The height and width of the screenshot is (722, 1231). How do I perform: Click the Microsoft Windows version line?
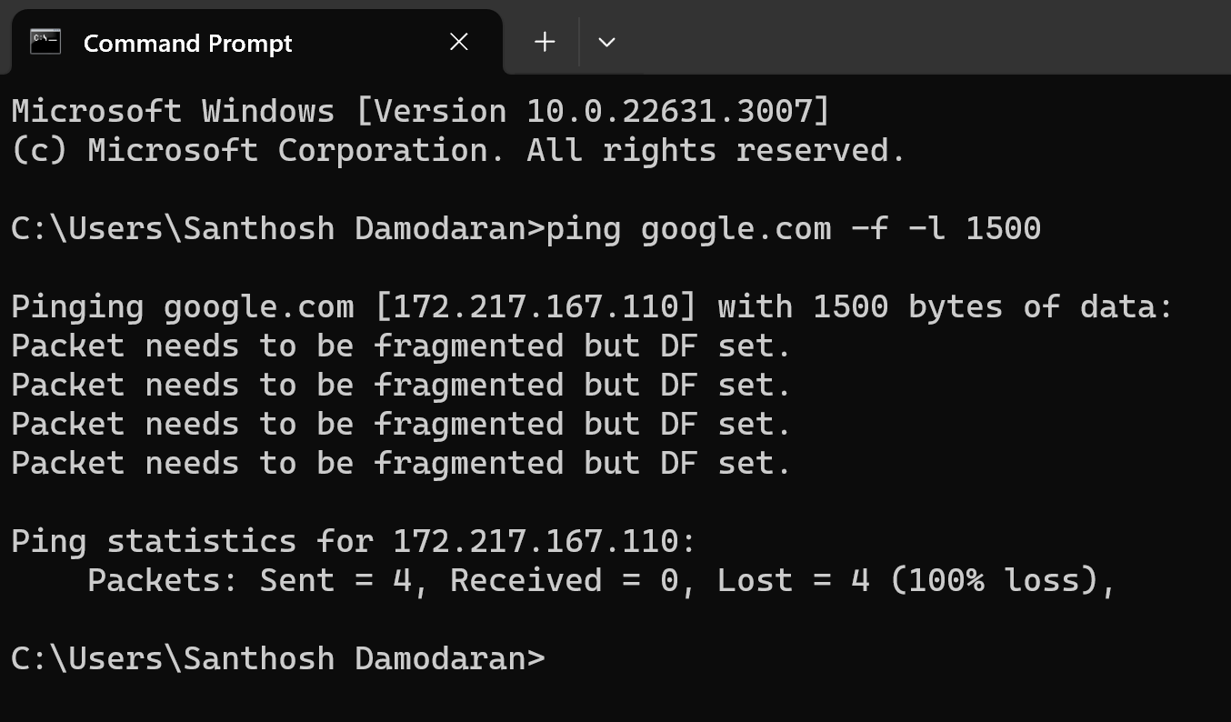tap(420, 112)
